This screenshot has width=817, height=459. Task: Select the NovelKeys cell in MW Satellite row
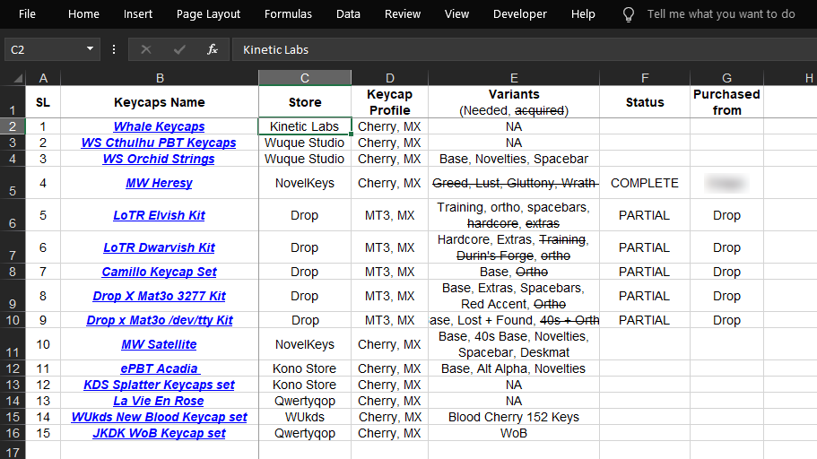(305, 344)
